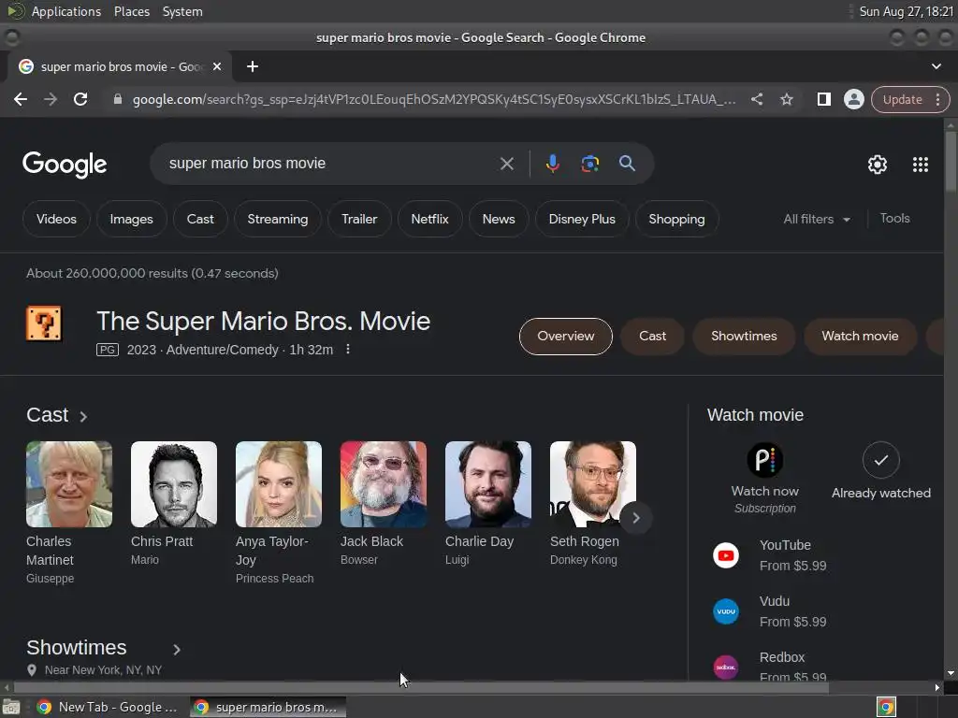Select the Shopping filter chip
The width and height of the screenshot is (958, 718).
click(x=676, y=219)
